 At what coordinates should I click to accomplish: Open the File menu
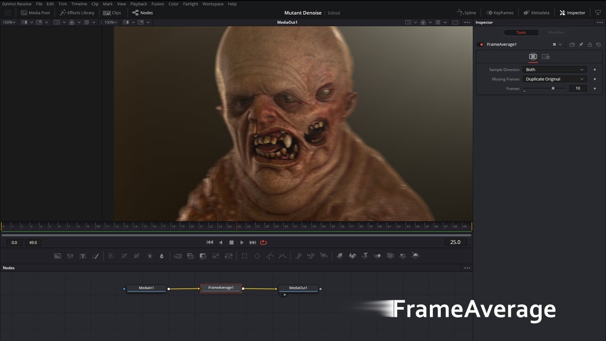pyautogui.click(x=39, y=4)
